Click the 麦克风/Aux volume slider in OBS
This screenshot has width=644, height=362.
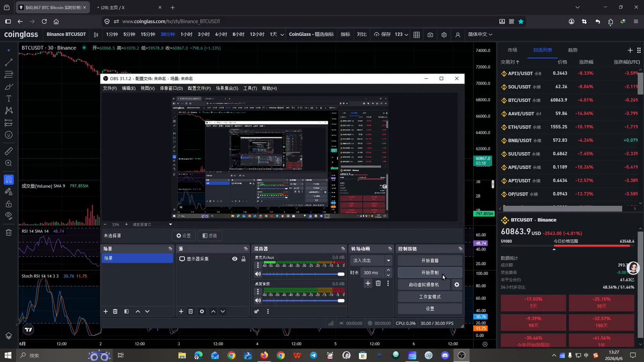tap(304, 274)
